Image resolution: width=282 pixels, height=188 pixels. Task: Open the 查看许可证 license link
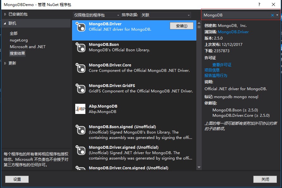pyautogui.click(x=222, y=65)
